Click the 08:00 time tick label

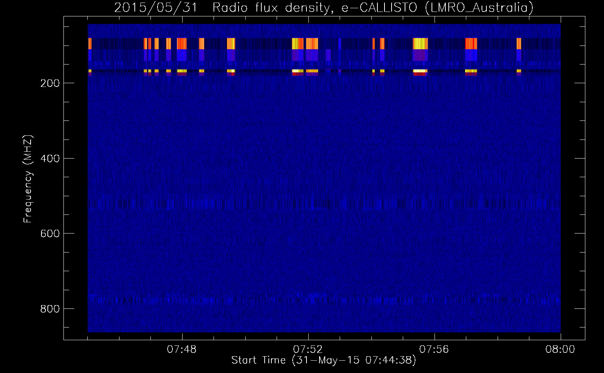pyautogui.click(x=560, y=350)
